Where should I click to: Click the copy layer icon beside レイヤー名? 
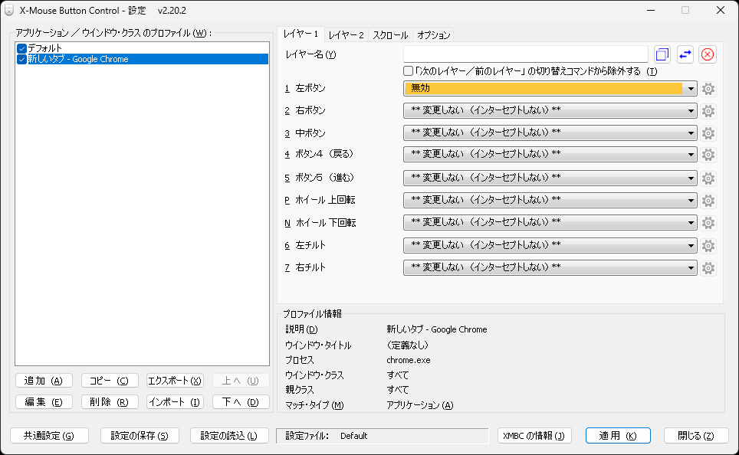[x=662, y=54]
